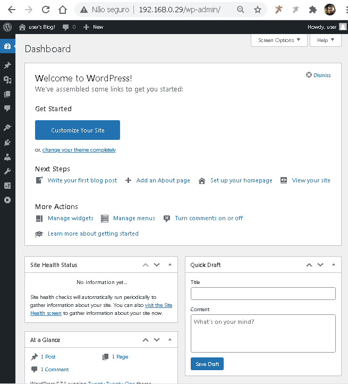
Task: Open Dashboard in the admin sidebar
Action: click(7, 46)
